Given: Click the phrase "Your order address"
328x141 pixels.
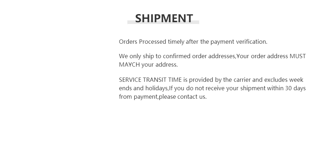Looking at the screenshot, I should (262, 56).
